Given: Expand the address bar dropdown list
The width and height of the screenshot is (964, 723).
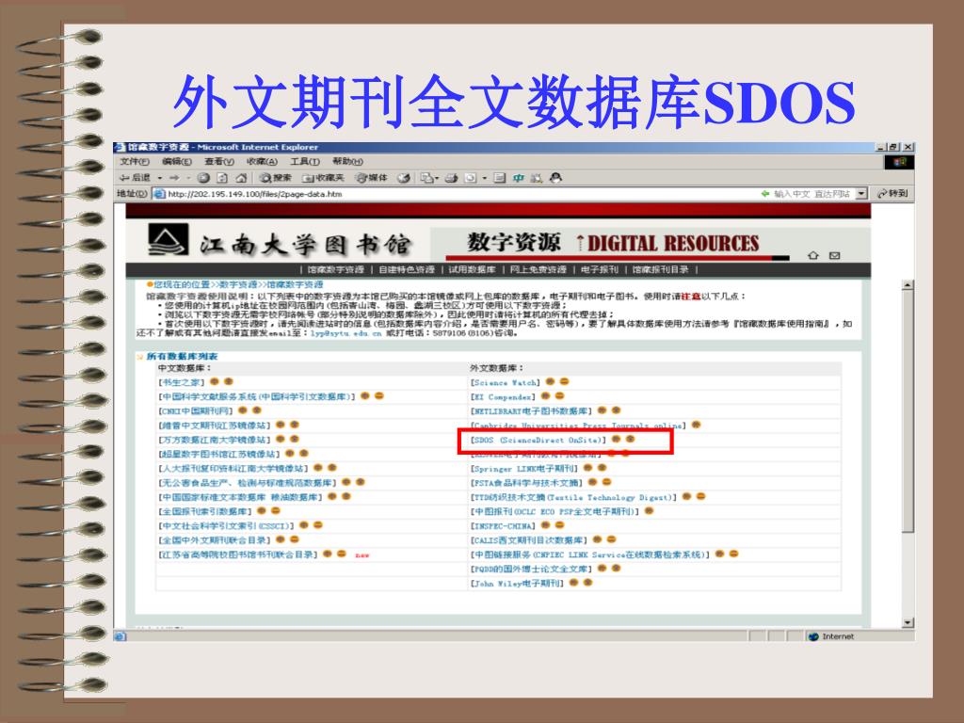Looking at the screenshot, I should [861, 193].
